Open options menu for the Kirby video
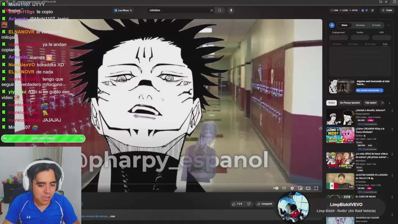This screenshot has width=398, height=224. pyautogui.click(x=392, y=129)
